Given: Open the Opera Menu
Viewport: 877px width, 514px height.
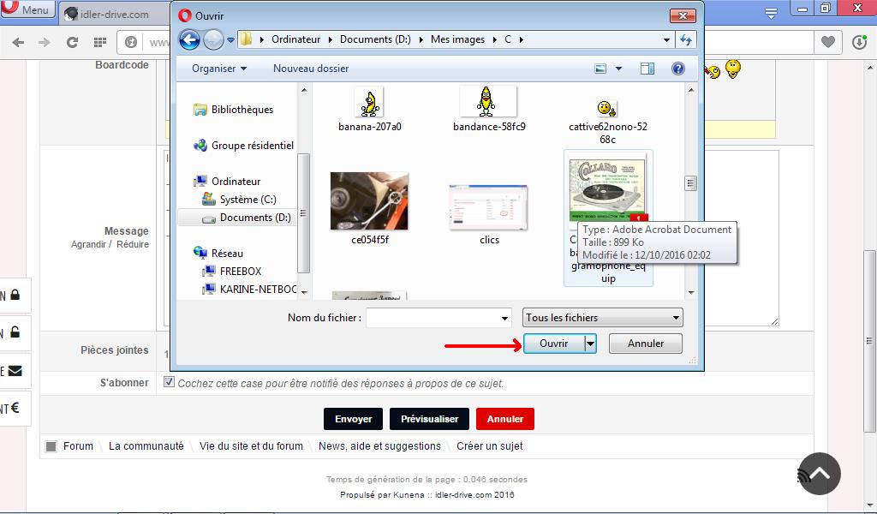Looking at the screenshot, I should point(27,10).
